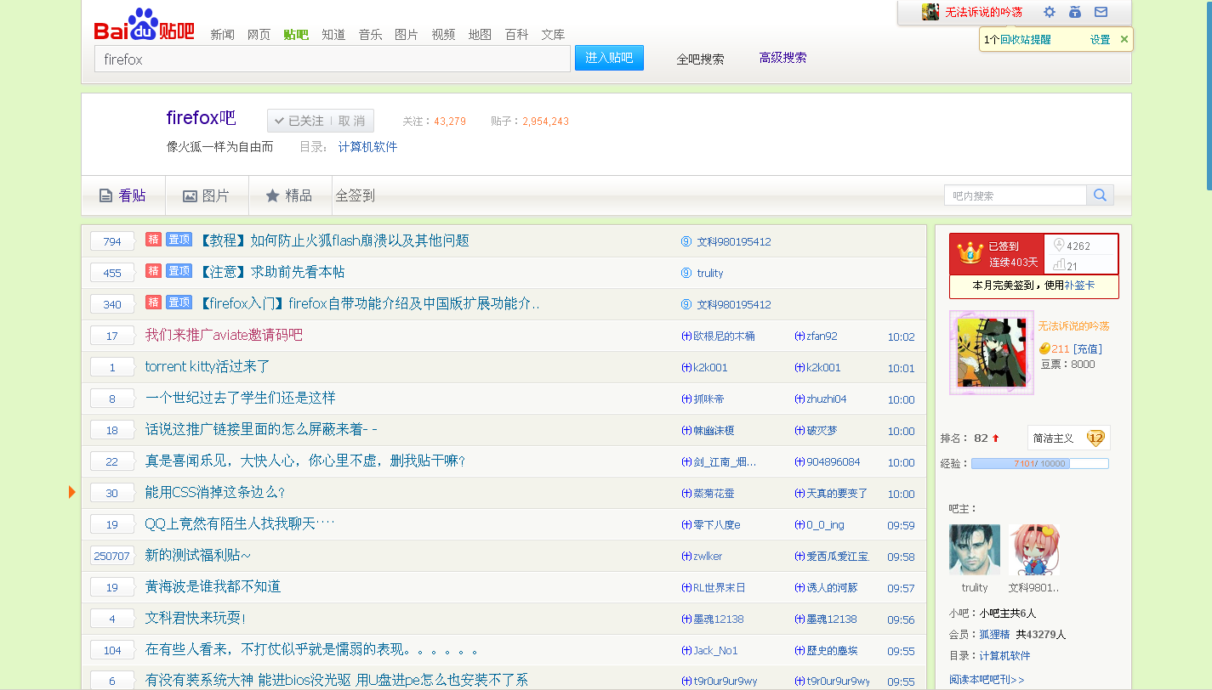Click the 已签到 连续403天 sign-in button

(996, 253)
